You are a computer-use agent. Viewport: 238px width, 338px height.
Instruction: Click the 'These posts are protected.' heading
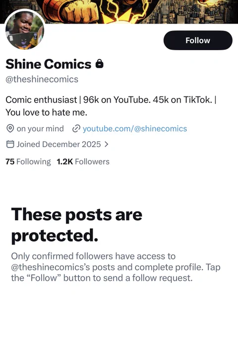coord(76,225)
